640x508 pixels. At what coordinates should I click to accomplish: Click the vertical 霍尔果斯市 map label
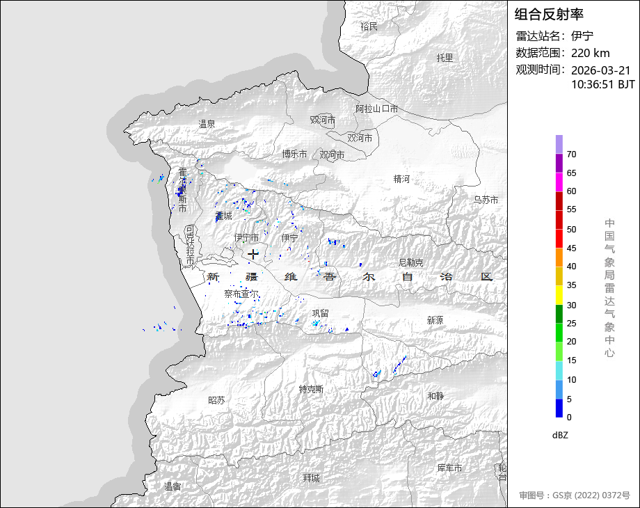point(182,190)
